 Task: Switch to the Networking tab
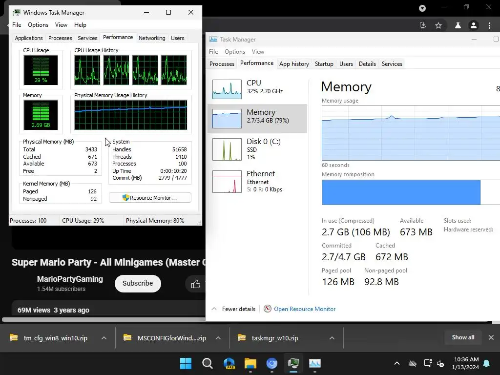[x=152, y=38]
